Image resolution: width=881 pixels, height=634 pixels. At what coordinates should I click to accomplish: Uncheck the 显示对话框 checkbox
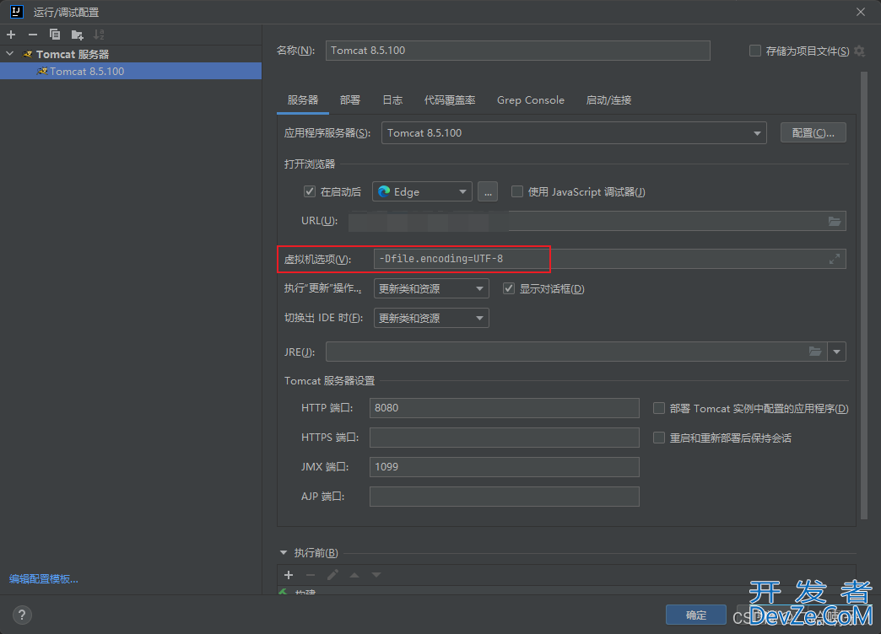tap(509, 288)
